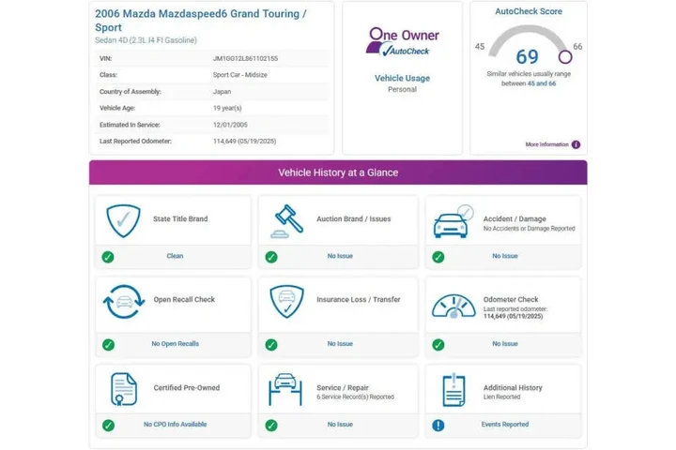This screenshot has width=676, height=450.
Task: Click the similar vehicles range text 45 and 66
Action: tap(542, 83)
